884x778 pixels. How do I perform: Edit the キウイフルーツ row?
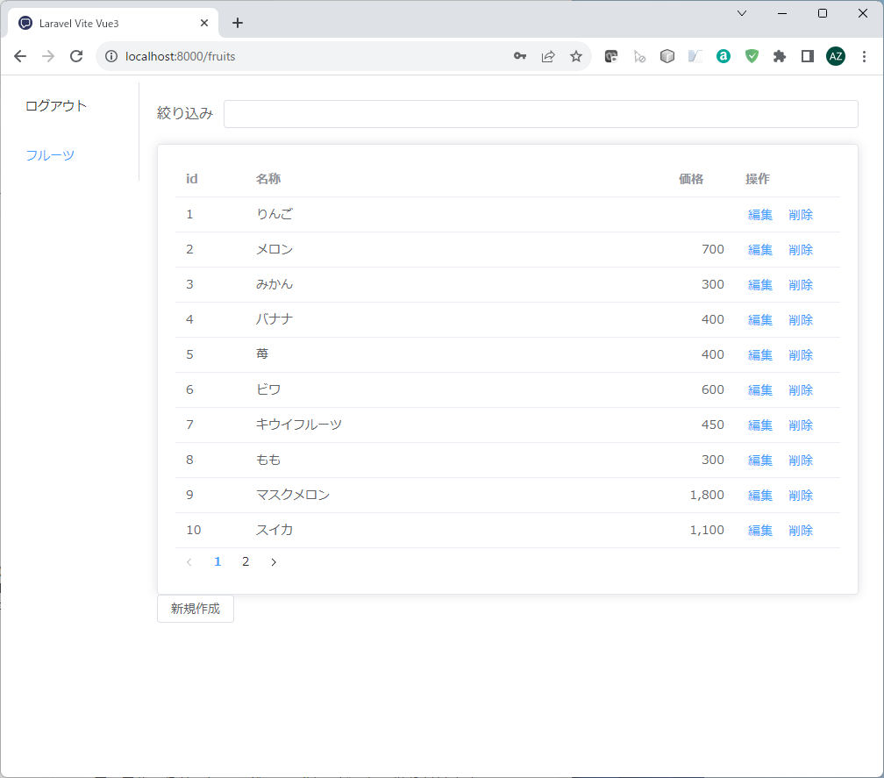(x=760, y=425)
